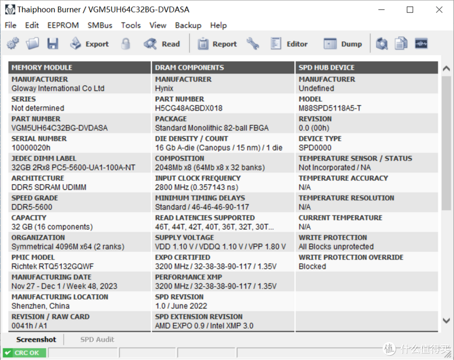Click the All Blocks unprotected value

(336, 246)
